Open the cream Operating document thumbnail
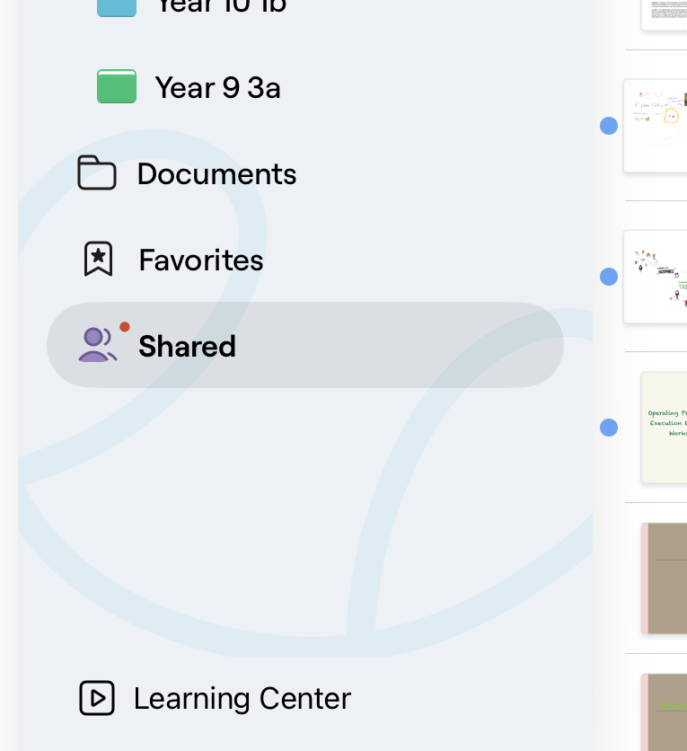The width and height of the screenshot is (687, 751). point(664,428)
